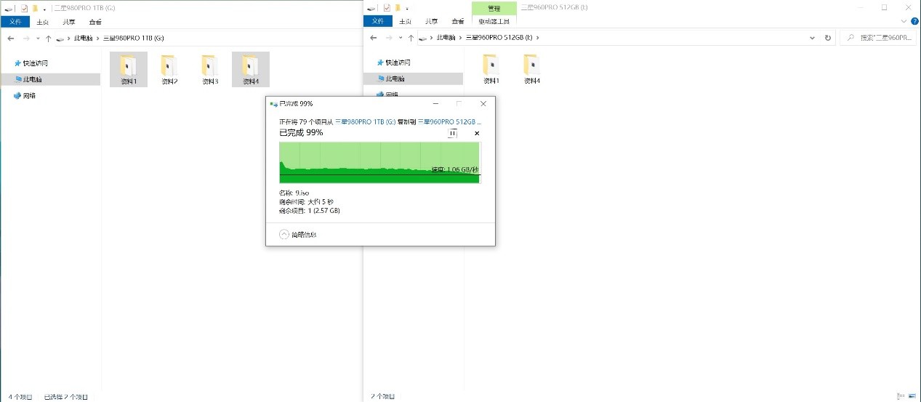The height and width of the screenshot is (402, 921).
Task: Pause the file copy operation
Action: pos(453,133)
